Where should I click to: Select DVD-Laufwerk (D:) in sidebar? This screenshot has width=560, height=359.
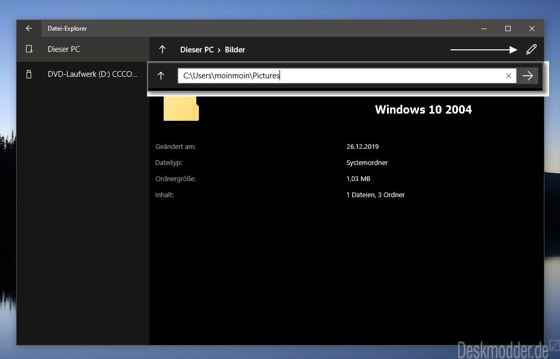click(x=83, y=74)
